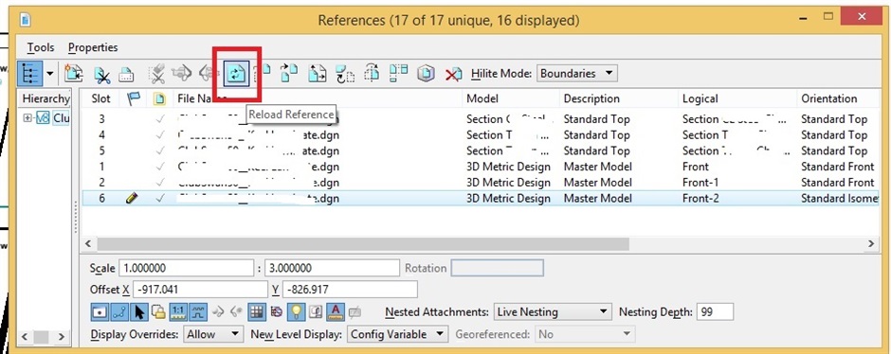891x354 pixels.
Task: Click the pencil icon in slot 6 row
Action: (132, 199)
